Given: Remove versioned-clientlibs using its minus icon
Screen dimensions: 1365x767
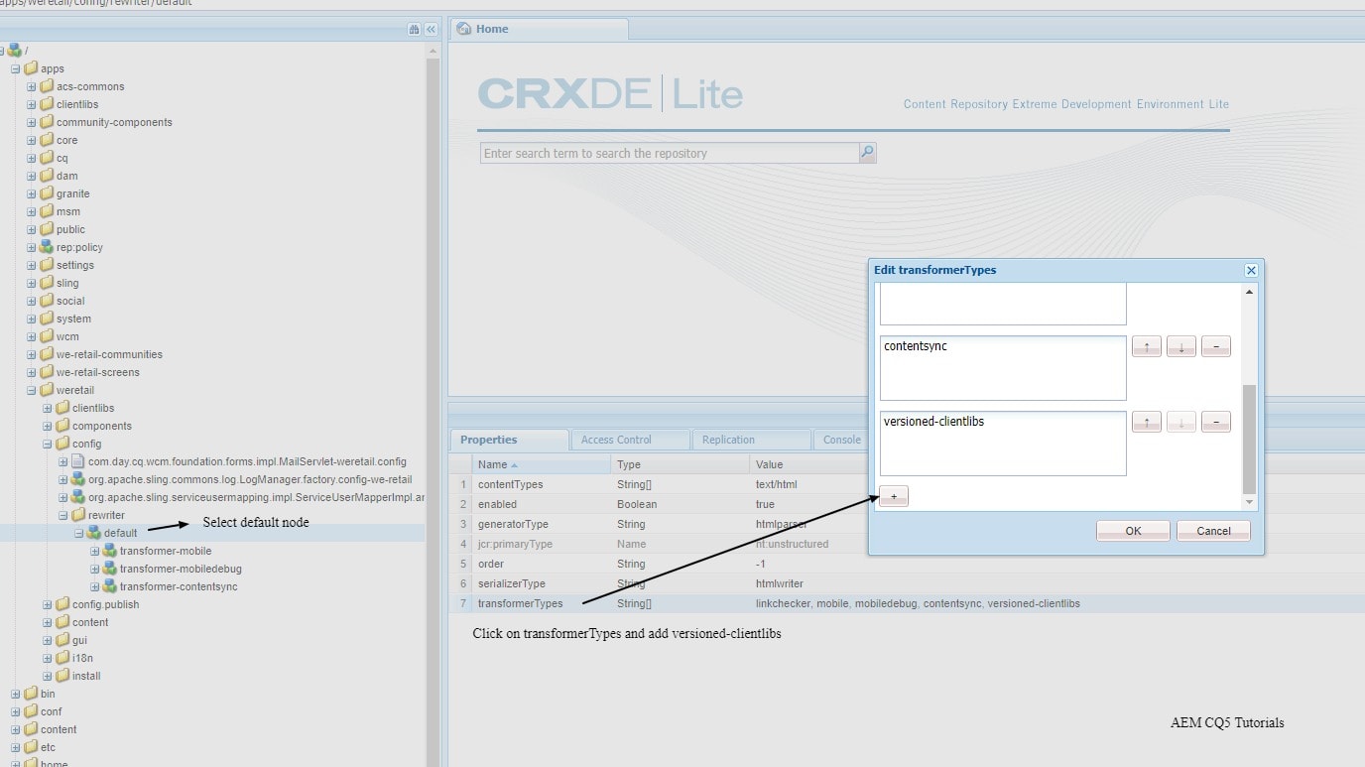Looking at the screenshot, I should click(x=1215, y=421).
